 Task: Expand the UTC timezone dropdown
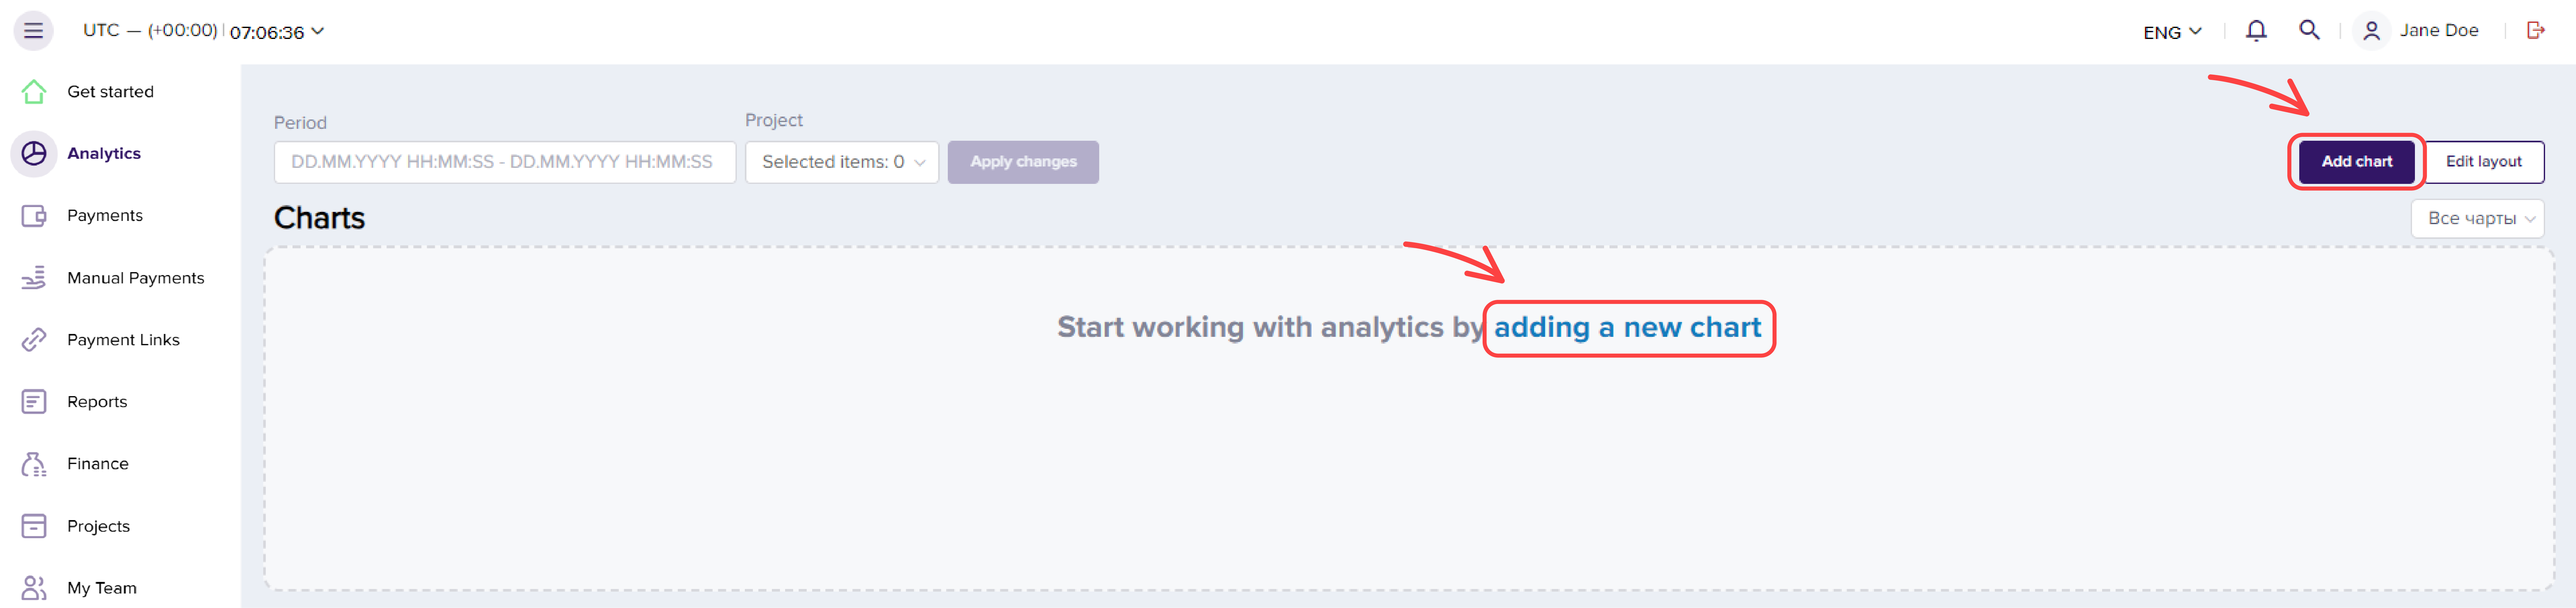(x=203, y=31)
